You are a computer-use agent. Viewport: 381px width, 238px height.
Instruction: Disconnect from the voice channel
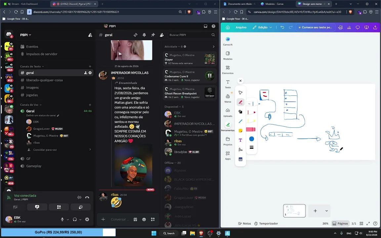tap(87, 197)
